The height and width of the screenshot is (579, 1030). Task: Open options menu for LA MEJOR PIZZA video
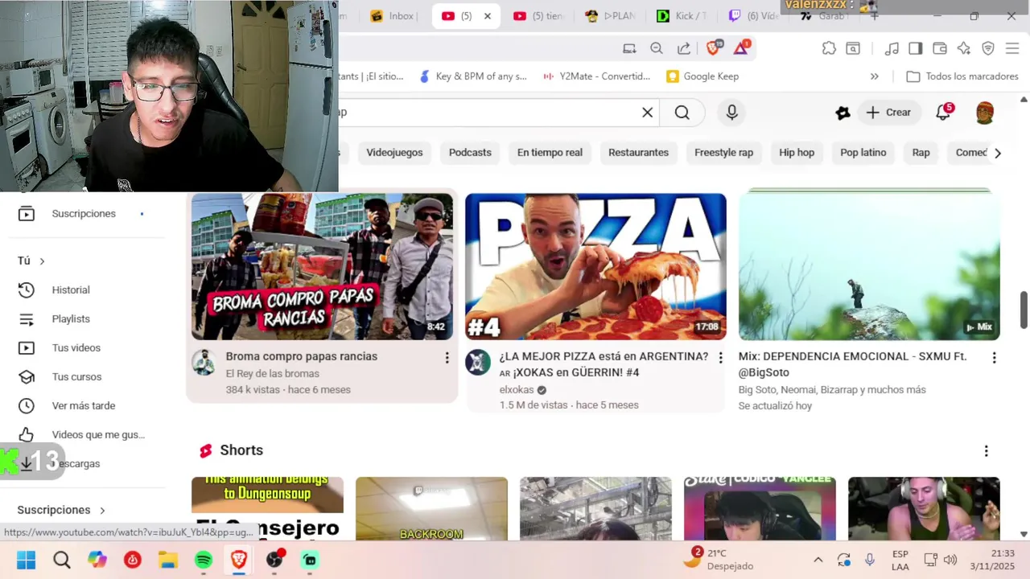[x=720, y=358]
